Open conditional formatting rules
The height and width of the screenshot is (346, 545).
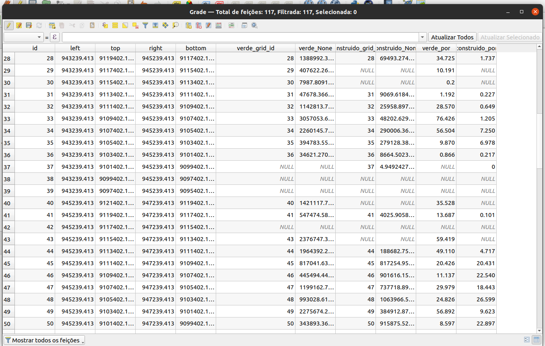pyautogui.click(x=231, y=25)
